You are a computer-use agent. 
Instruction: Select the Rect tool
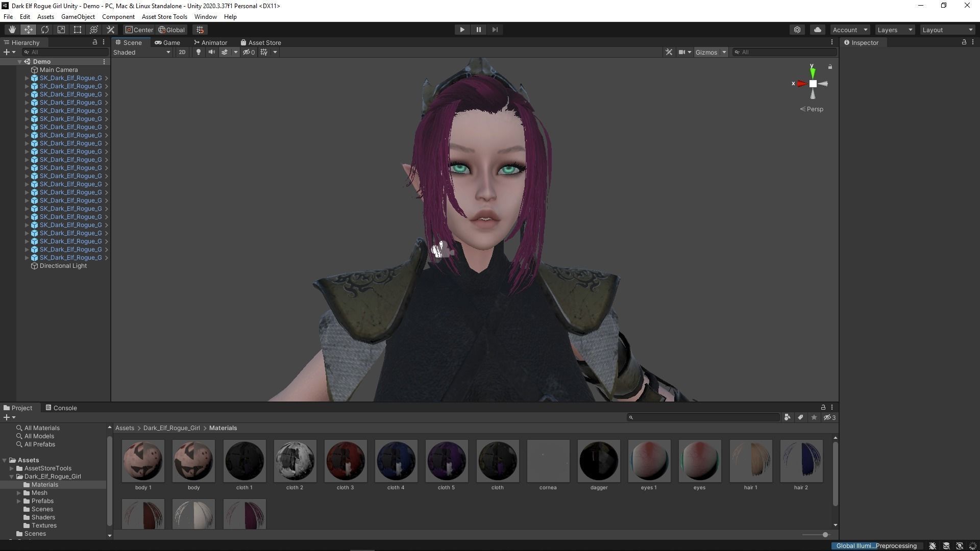click(x=78, y=30)
